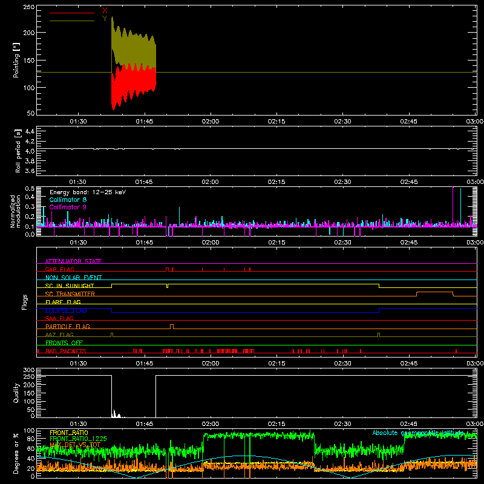Click the orange MAX_DET_VS_TOT legend
Screen dimensions: 484x484
(x=75, y=445)
